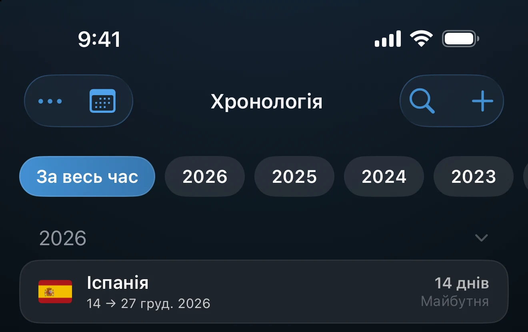Select the 2023 year filter chip
Image resolution: width=528 pixels, height=332 pixels.
[x=474, y=176]
